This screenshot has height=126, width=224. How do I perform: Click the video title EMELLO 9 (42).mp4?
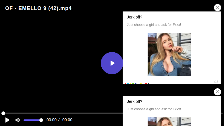tap(38, 8)
